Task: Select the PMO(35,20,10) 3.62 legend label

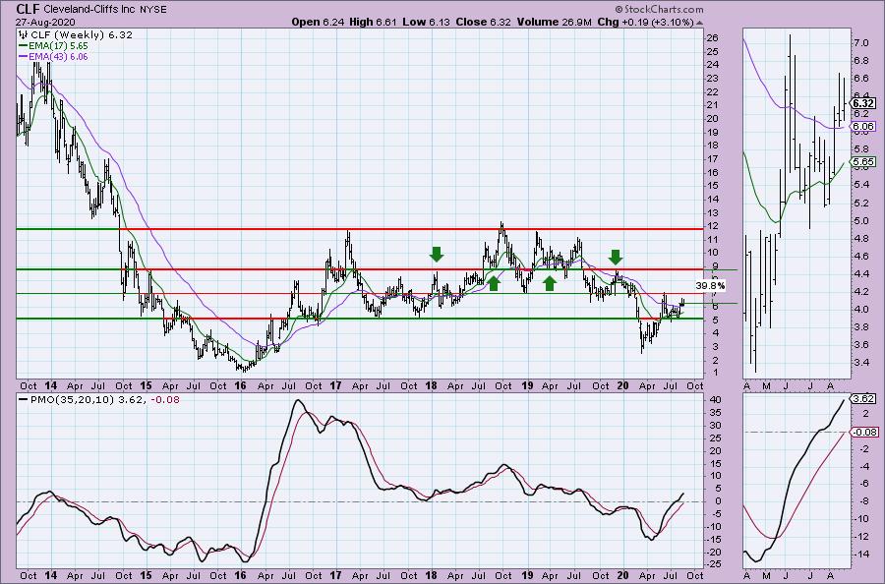Action: (87, 399)
